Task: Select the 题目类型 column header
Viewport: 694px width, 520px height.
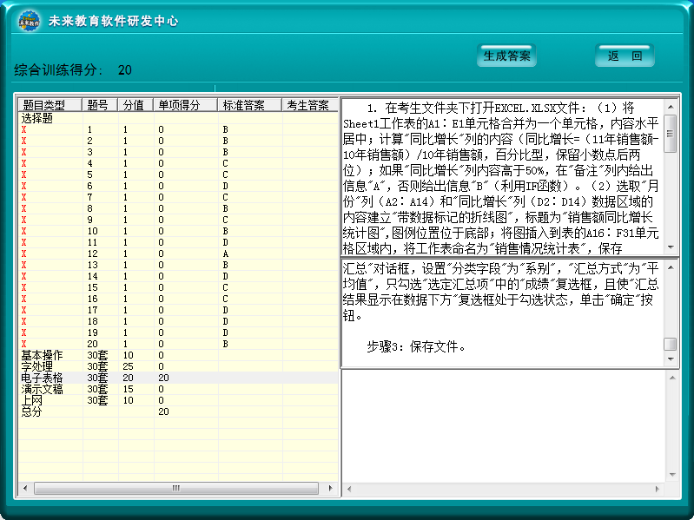Action: pos(50,105)
